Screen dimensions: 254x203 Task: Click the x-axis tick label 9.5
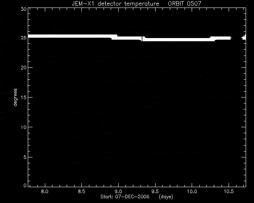click(x=155, y=192)
